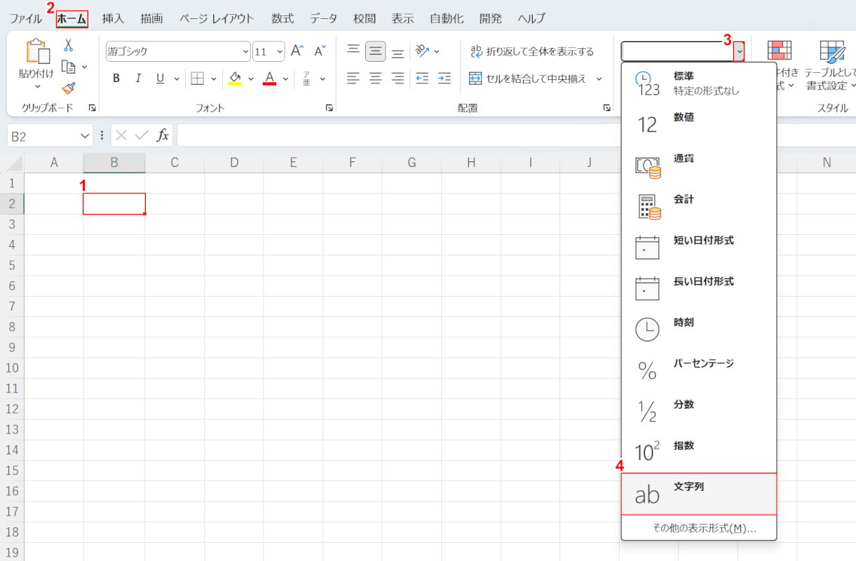Open the font name dropdown
Image resolution: width=856 pixels, height=561 pixels.
tap(245, 51)
